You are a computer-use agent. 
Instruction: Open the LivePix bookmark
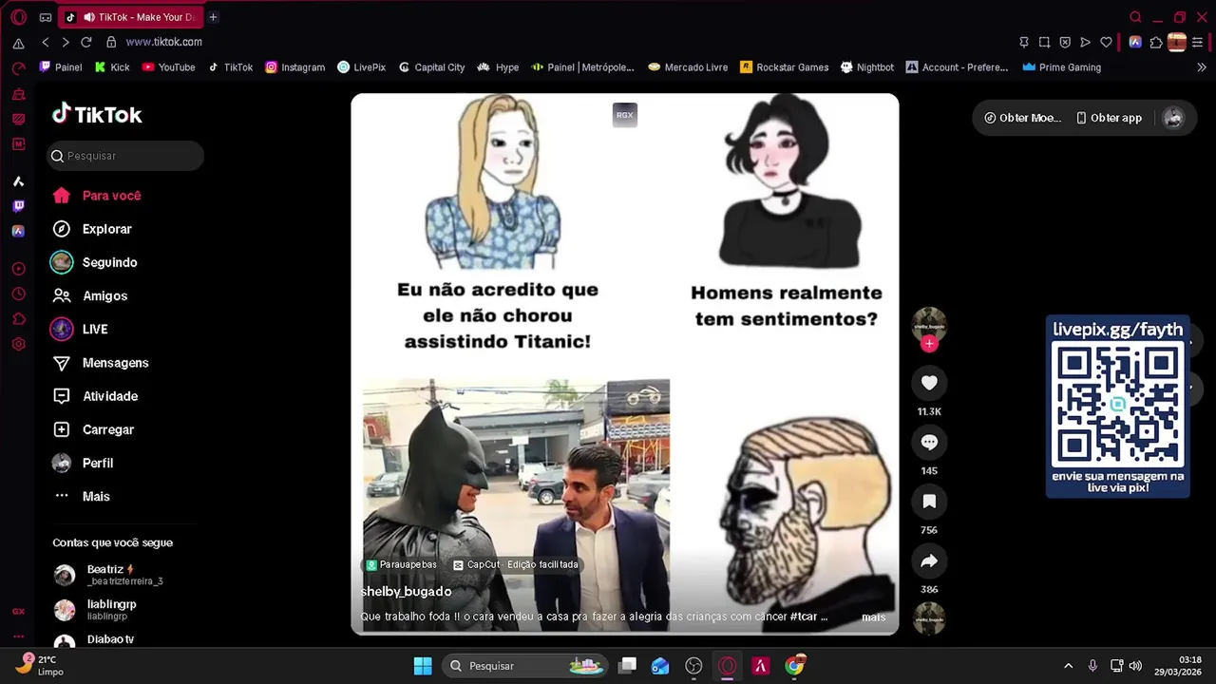[x=361, y=67]
